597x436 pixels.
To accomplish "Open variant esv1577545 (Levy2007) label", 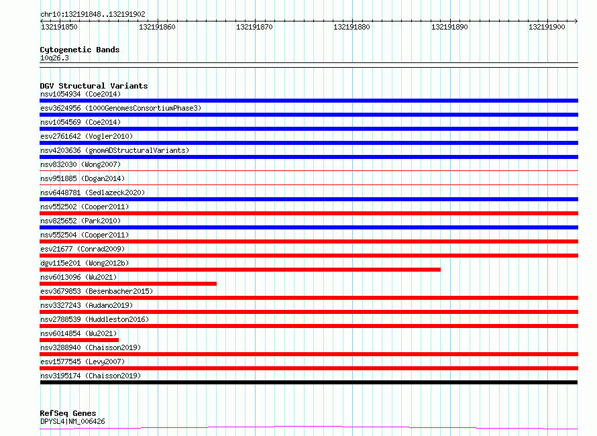I will (83, 362).
